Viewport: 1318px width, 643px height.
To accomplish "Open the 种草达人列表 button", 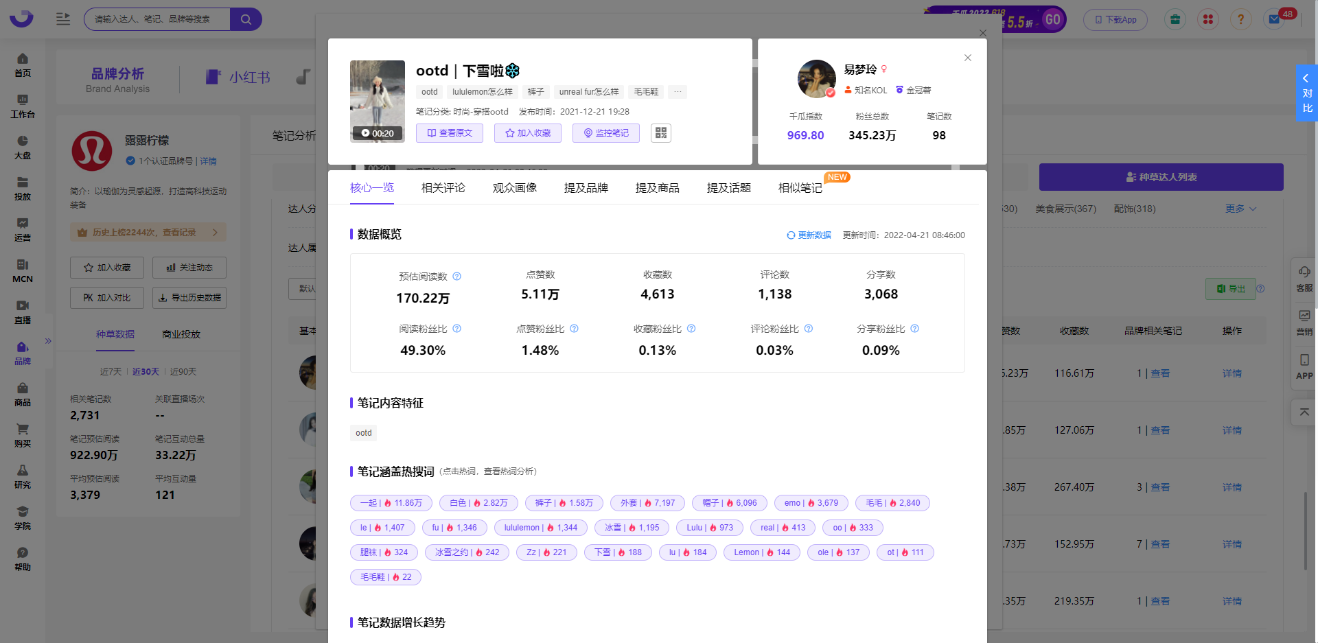I will (1161, 177).
